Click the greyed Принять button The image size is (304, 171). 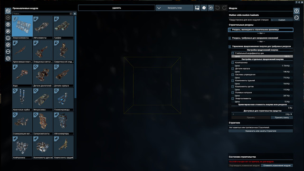click(251, 117)
